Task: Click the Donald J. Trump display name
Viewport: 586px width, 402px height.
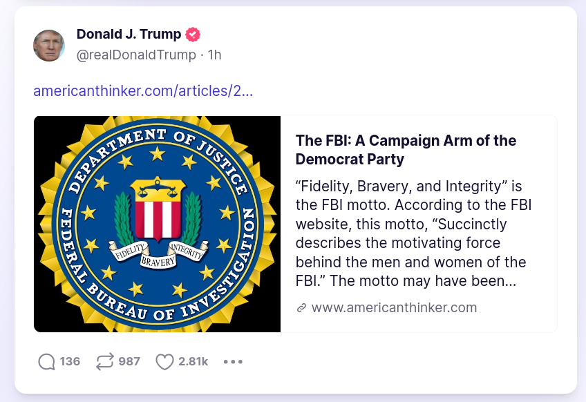Action: coord(129,35)
